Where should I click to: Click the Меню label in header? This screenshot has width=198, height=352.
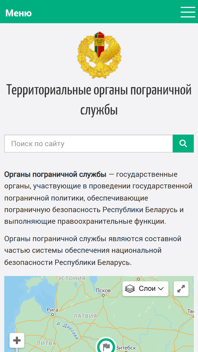[18, 13]
